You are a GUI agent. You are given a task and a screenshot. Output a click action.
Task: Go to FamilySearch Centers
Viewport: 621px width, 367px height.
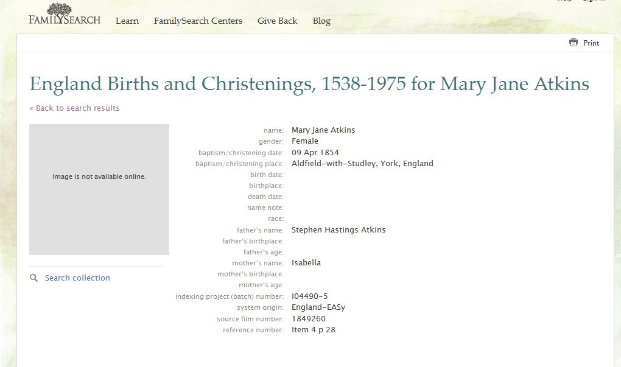click(198, 21)
